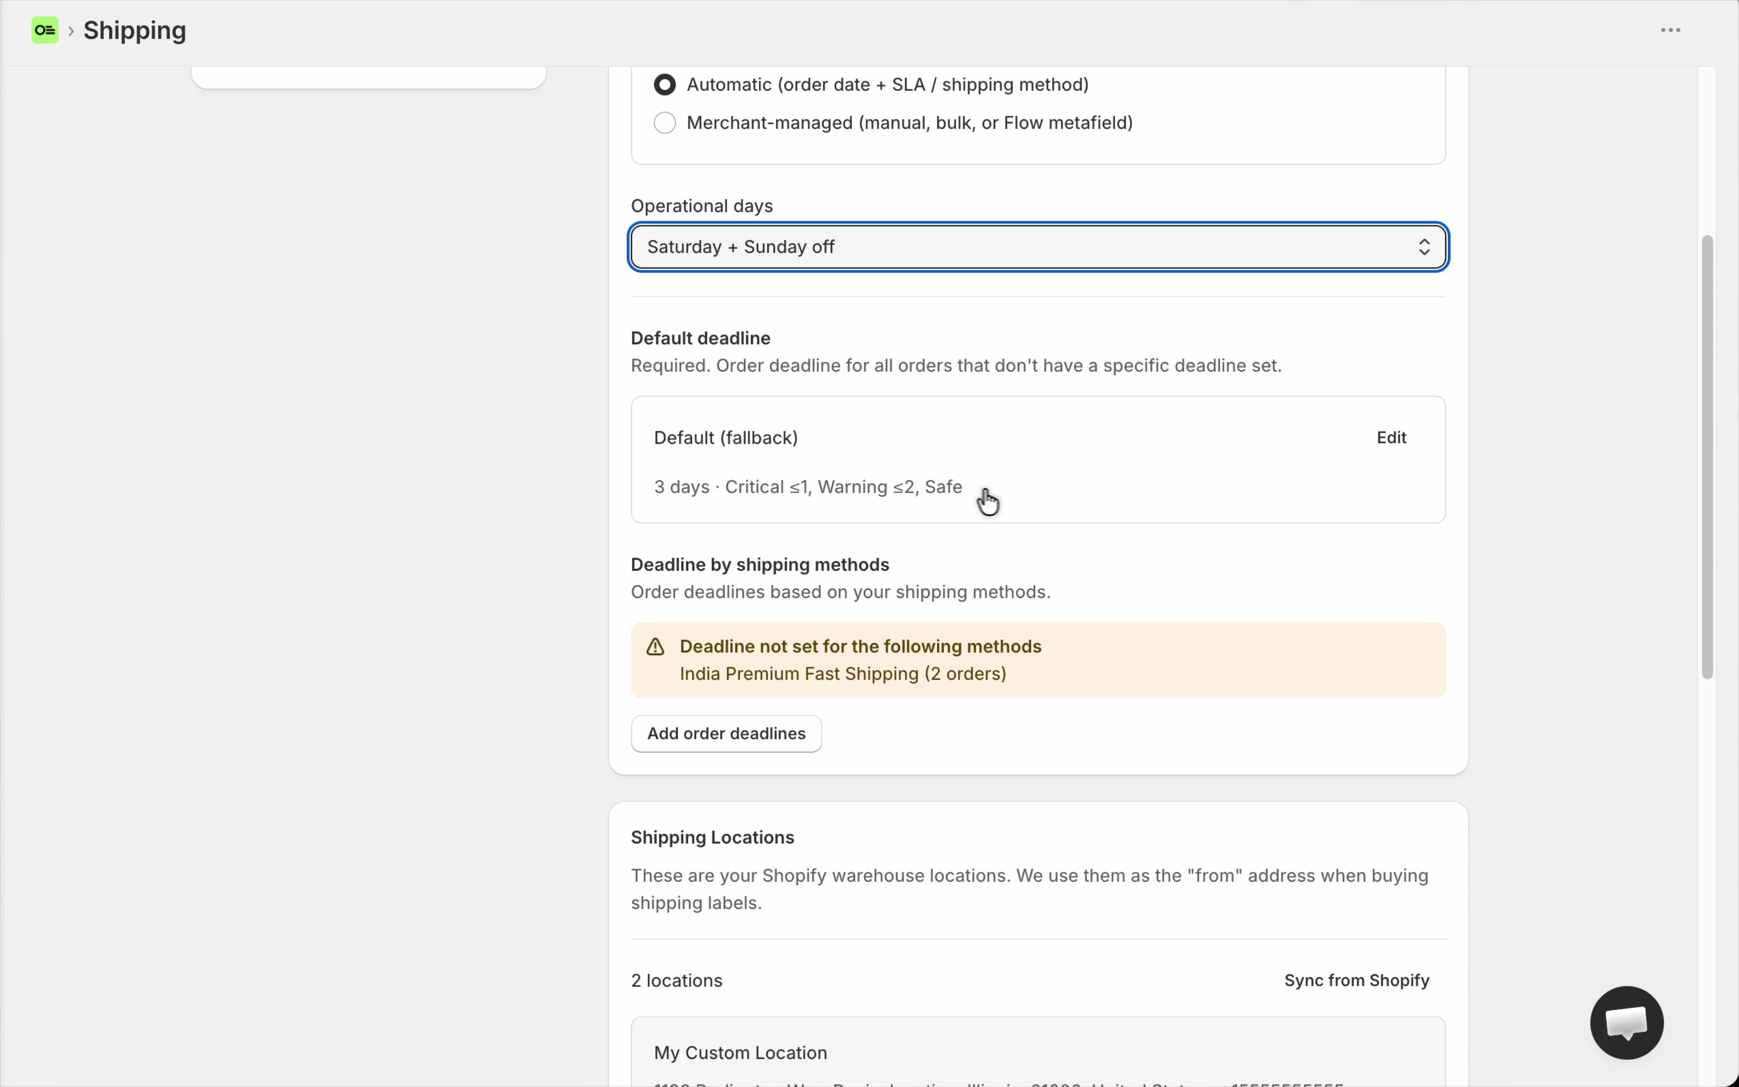Click the Shipping page title
Viewport: 1739px width, 1087px height.
(134, 31)
